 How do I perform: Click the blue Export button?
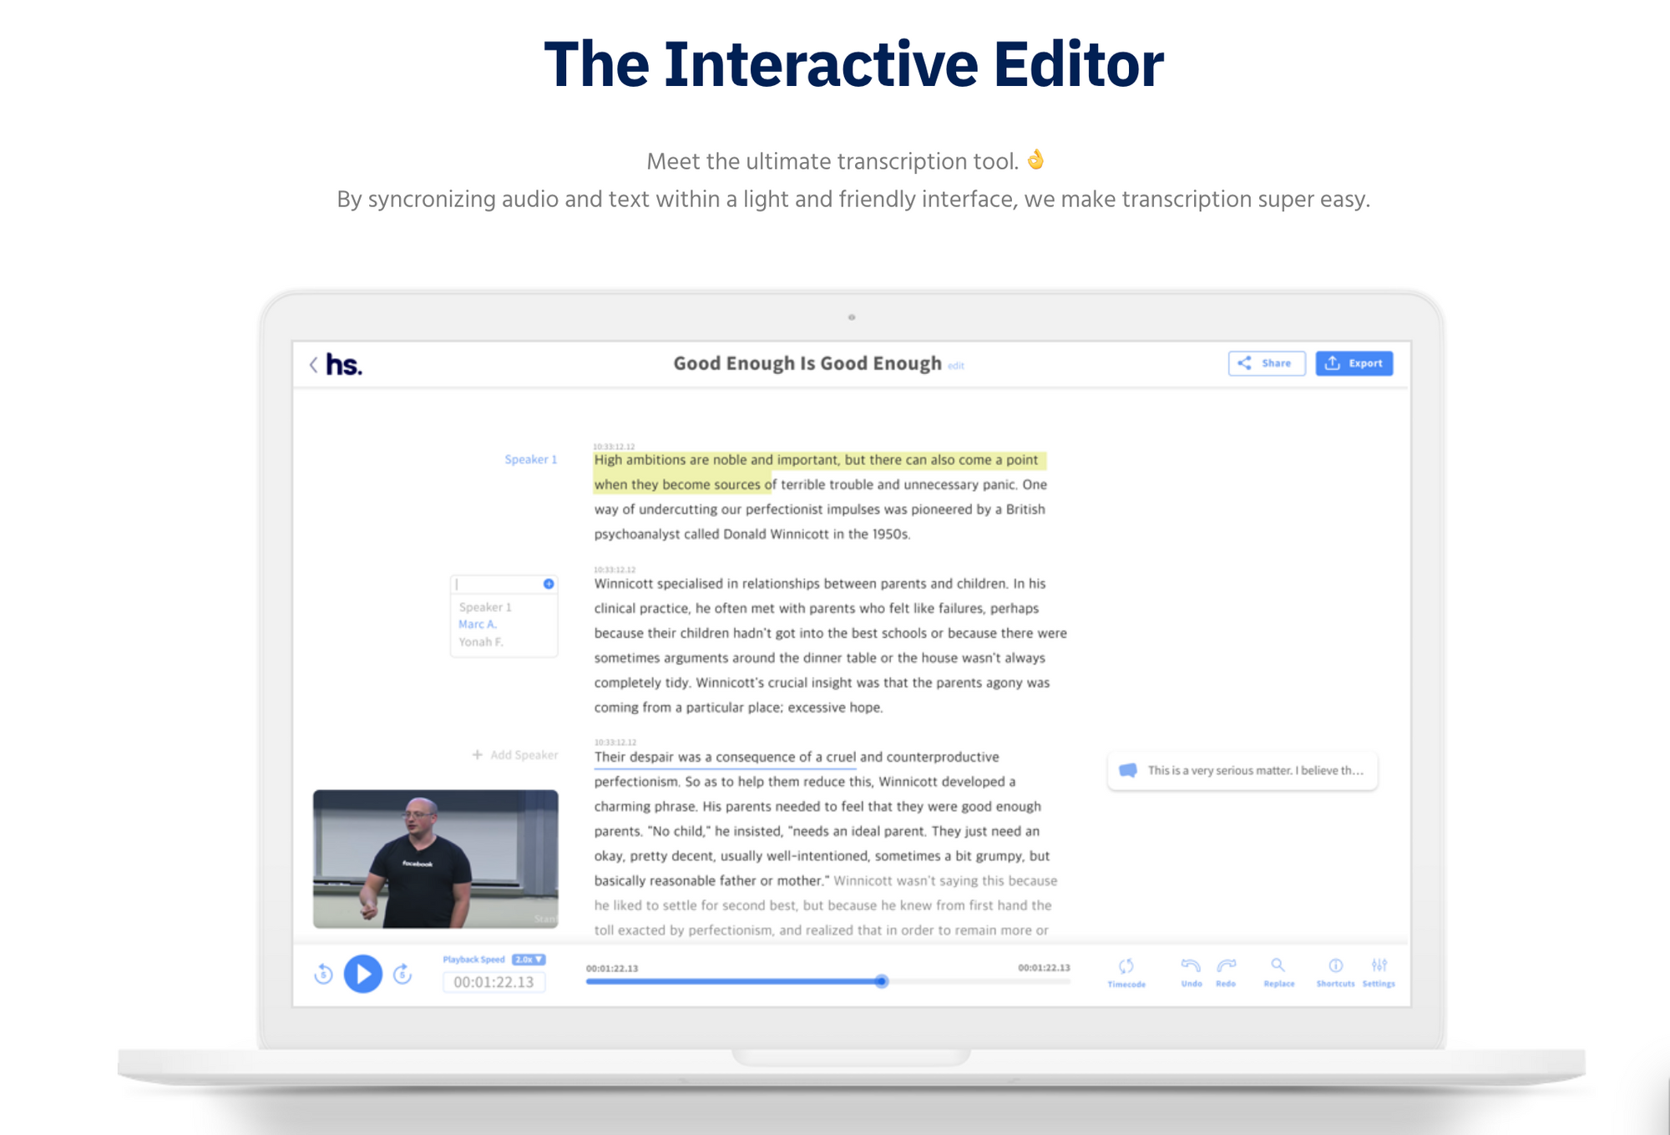coord(1354,363)
